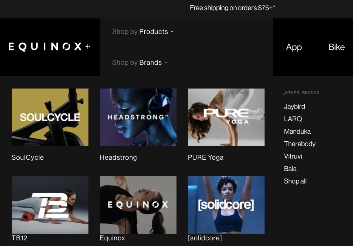This screenshot has height=246, width=353.
Task: Open the TB12 brand image
Action: click(x=50, y=205)
